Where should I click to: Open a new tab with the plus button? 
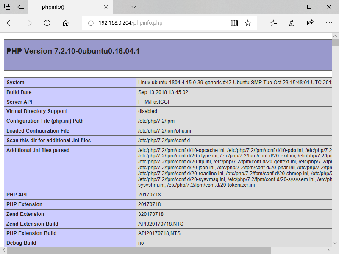pos(120,7)
